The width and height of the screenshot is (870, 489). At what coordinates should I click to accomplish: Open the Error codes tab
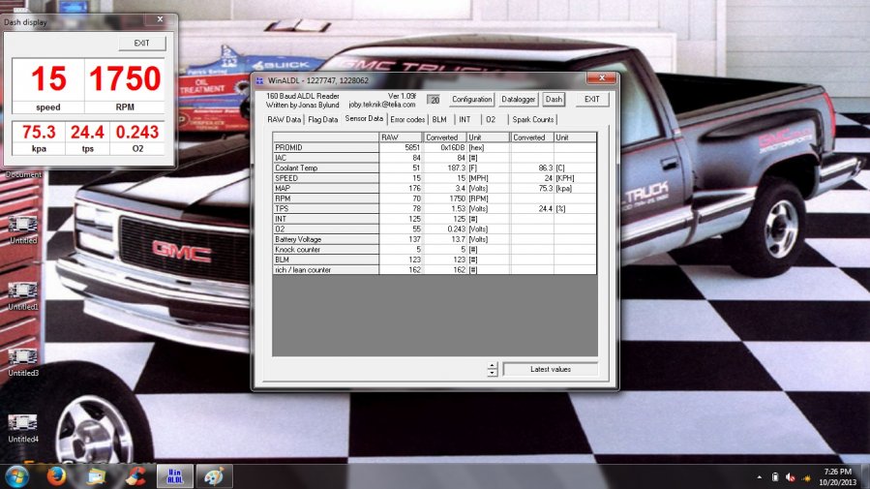click(407, 119)
